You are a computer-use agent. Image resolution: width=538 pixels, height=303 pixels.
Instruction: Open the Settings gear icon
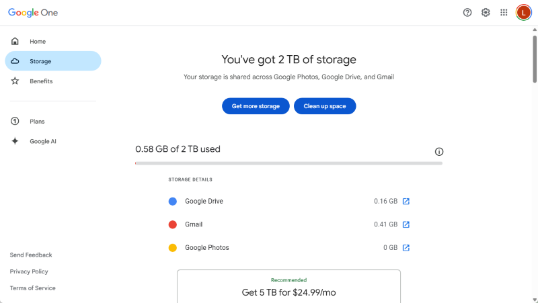tap(486, 13)
